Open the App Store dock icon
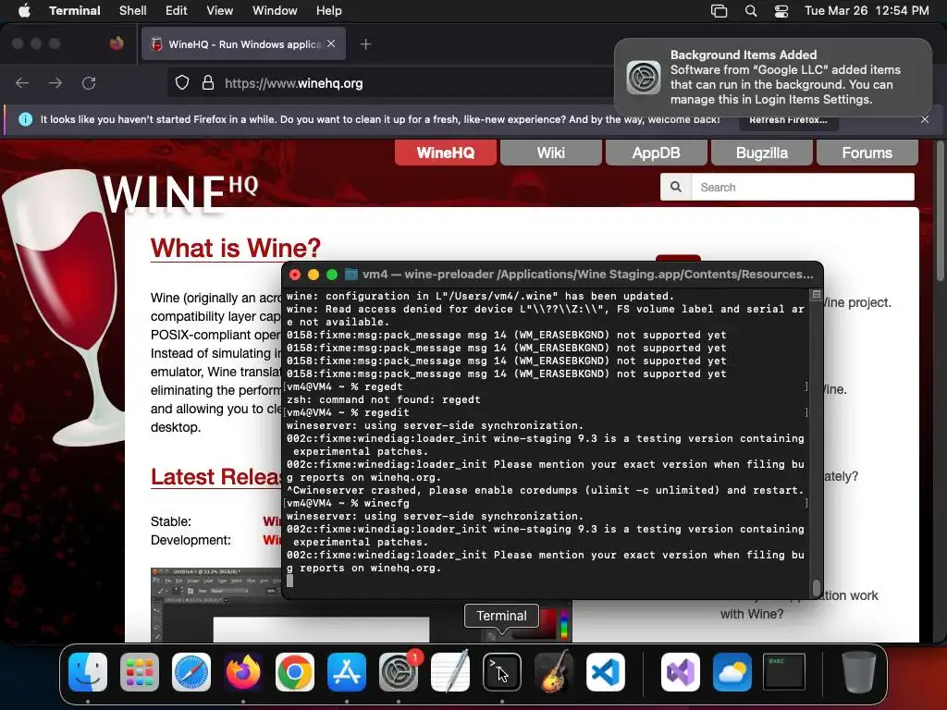Viewport: 947px width, 710px height. tap(347, 671)
